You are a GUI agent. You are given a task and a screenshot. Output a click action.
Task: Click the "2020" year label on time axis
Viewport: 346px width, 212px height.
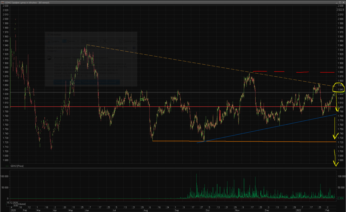point(13,210)
